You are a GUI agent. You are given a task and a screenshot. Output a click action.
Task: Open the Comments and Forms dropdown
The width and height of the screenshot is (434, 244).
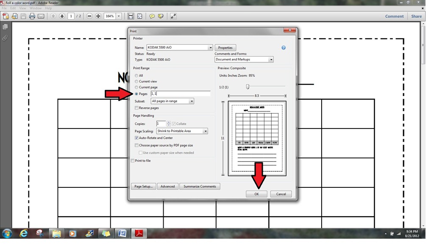click(244, 59)
